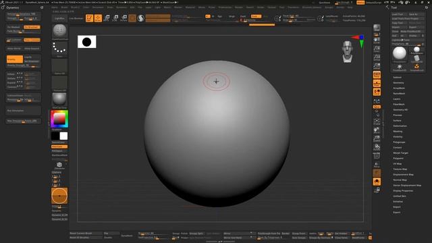
Task: Toggle PolyF line fill icon
Action: pos(377,156)
